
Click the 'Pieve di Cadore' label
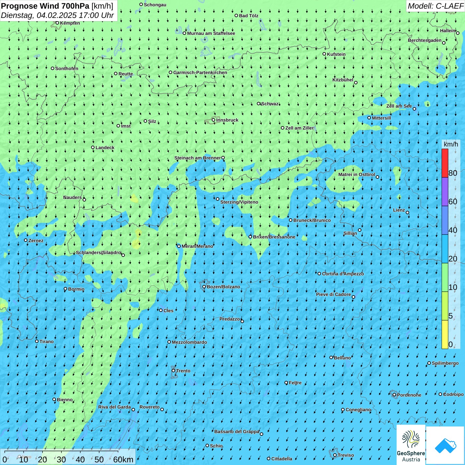333,294
